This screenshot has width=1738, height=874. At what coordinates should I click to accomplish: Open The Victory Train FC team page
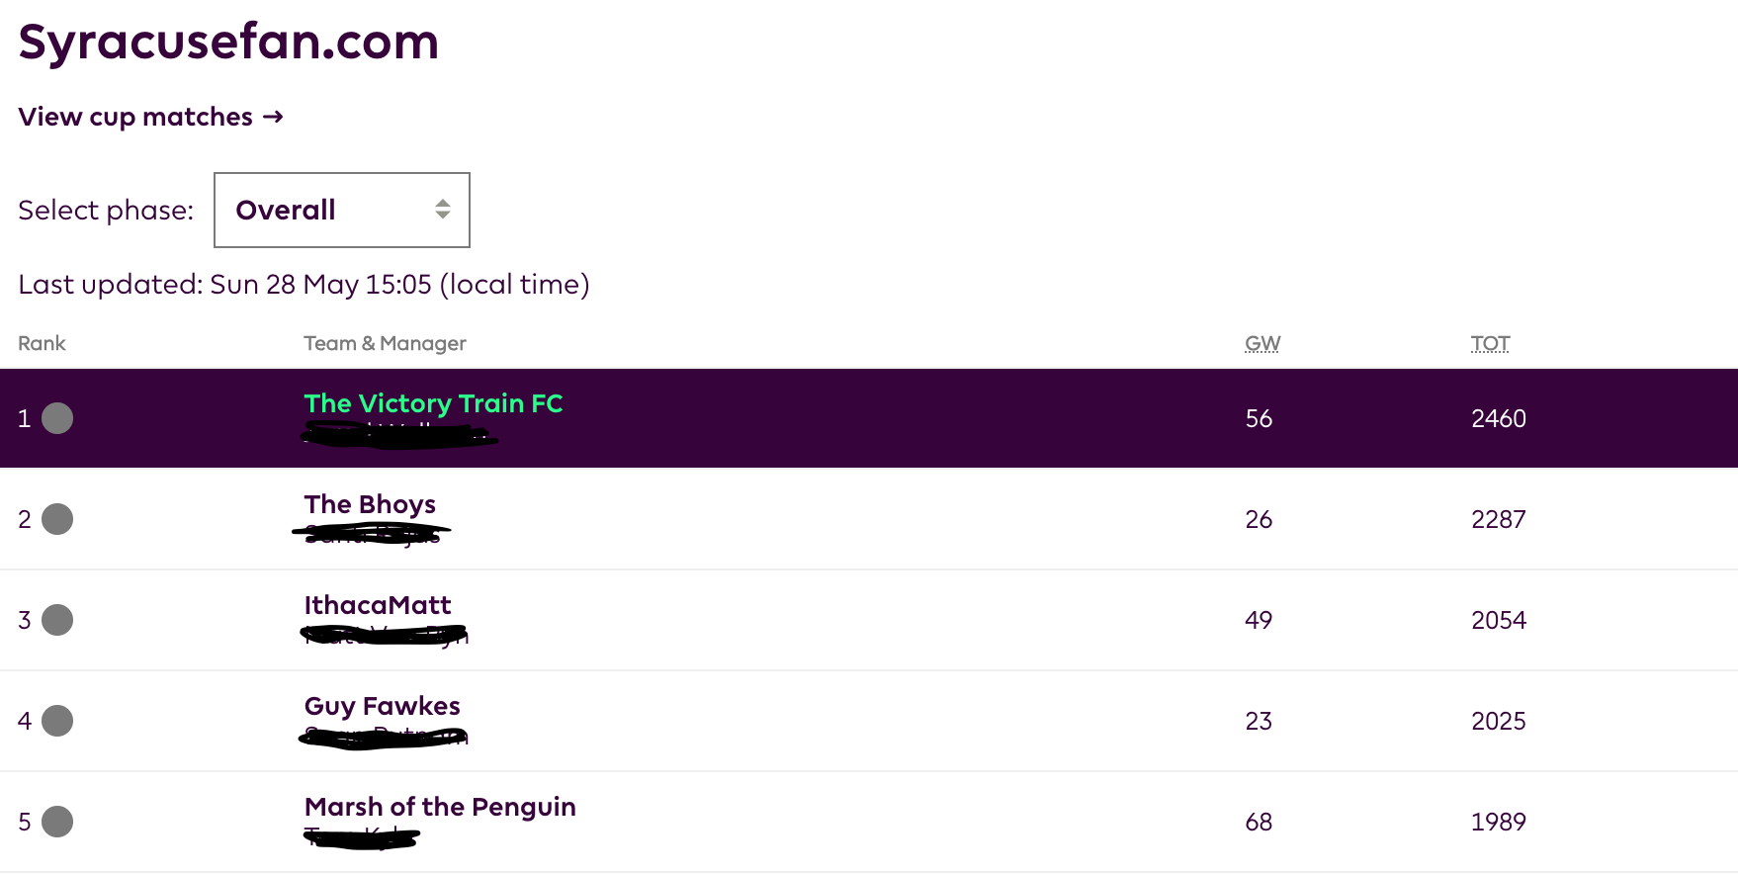click(433, 403)
